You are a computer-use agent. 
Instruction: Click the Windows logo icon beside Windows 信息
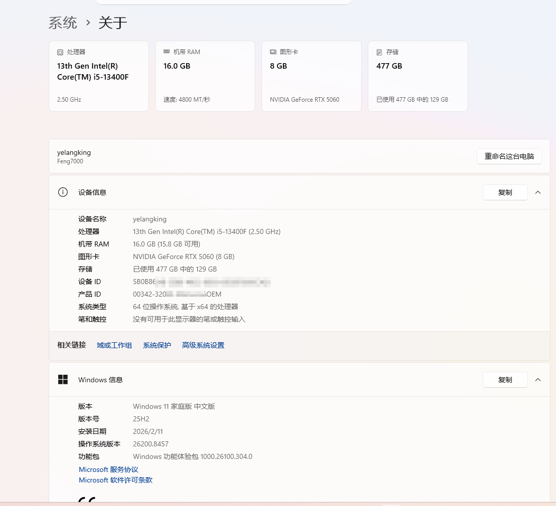[63, 380]
